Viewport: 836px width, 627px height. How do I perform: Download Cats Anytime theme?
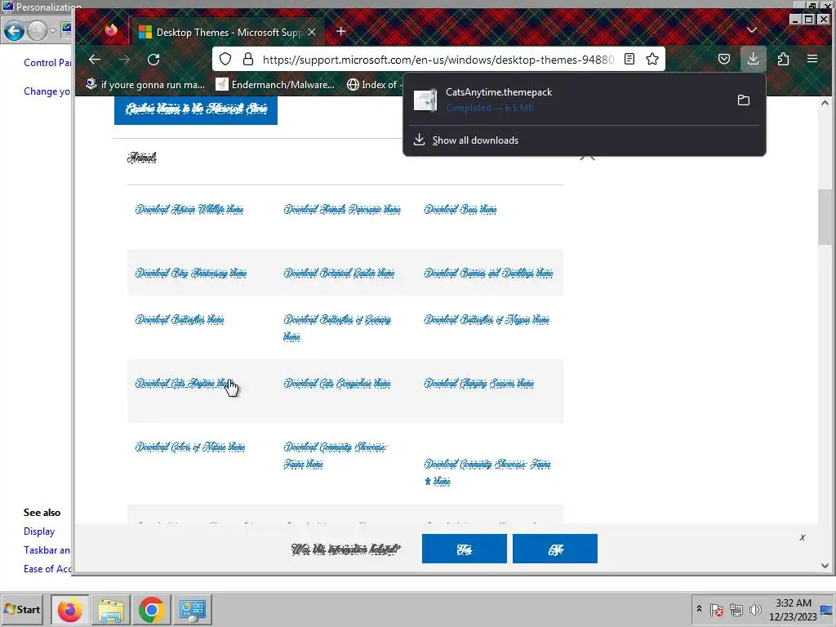[183, 384]
